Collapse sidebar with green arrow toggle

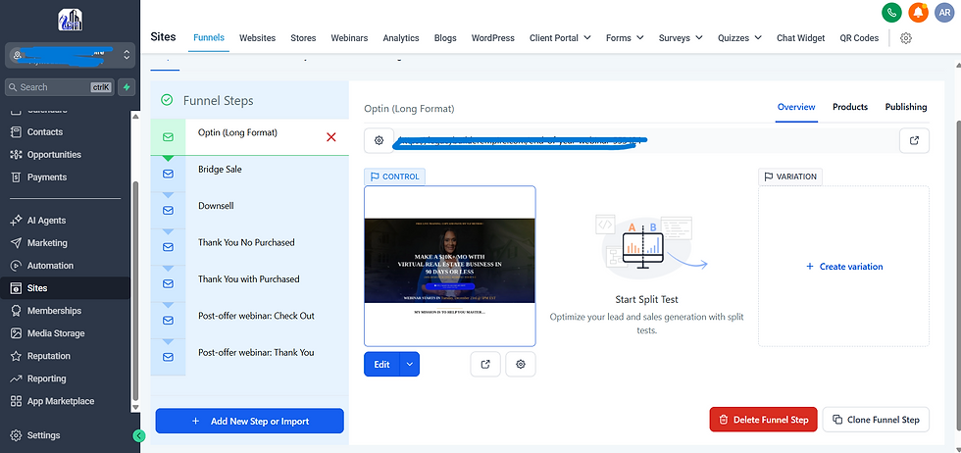tap(139, 435)
